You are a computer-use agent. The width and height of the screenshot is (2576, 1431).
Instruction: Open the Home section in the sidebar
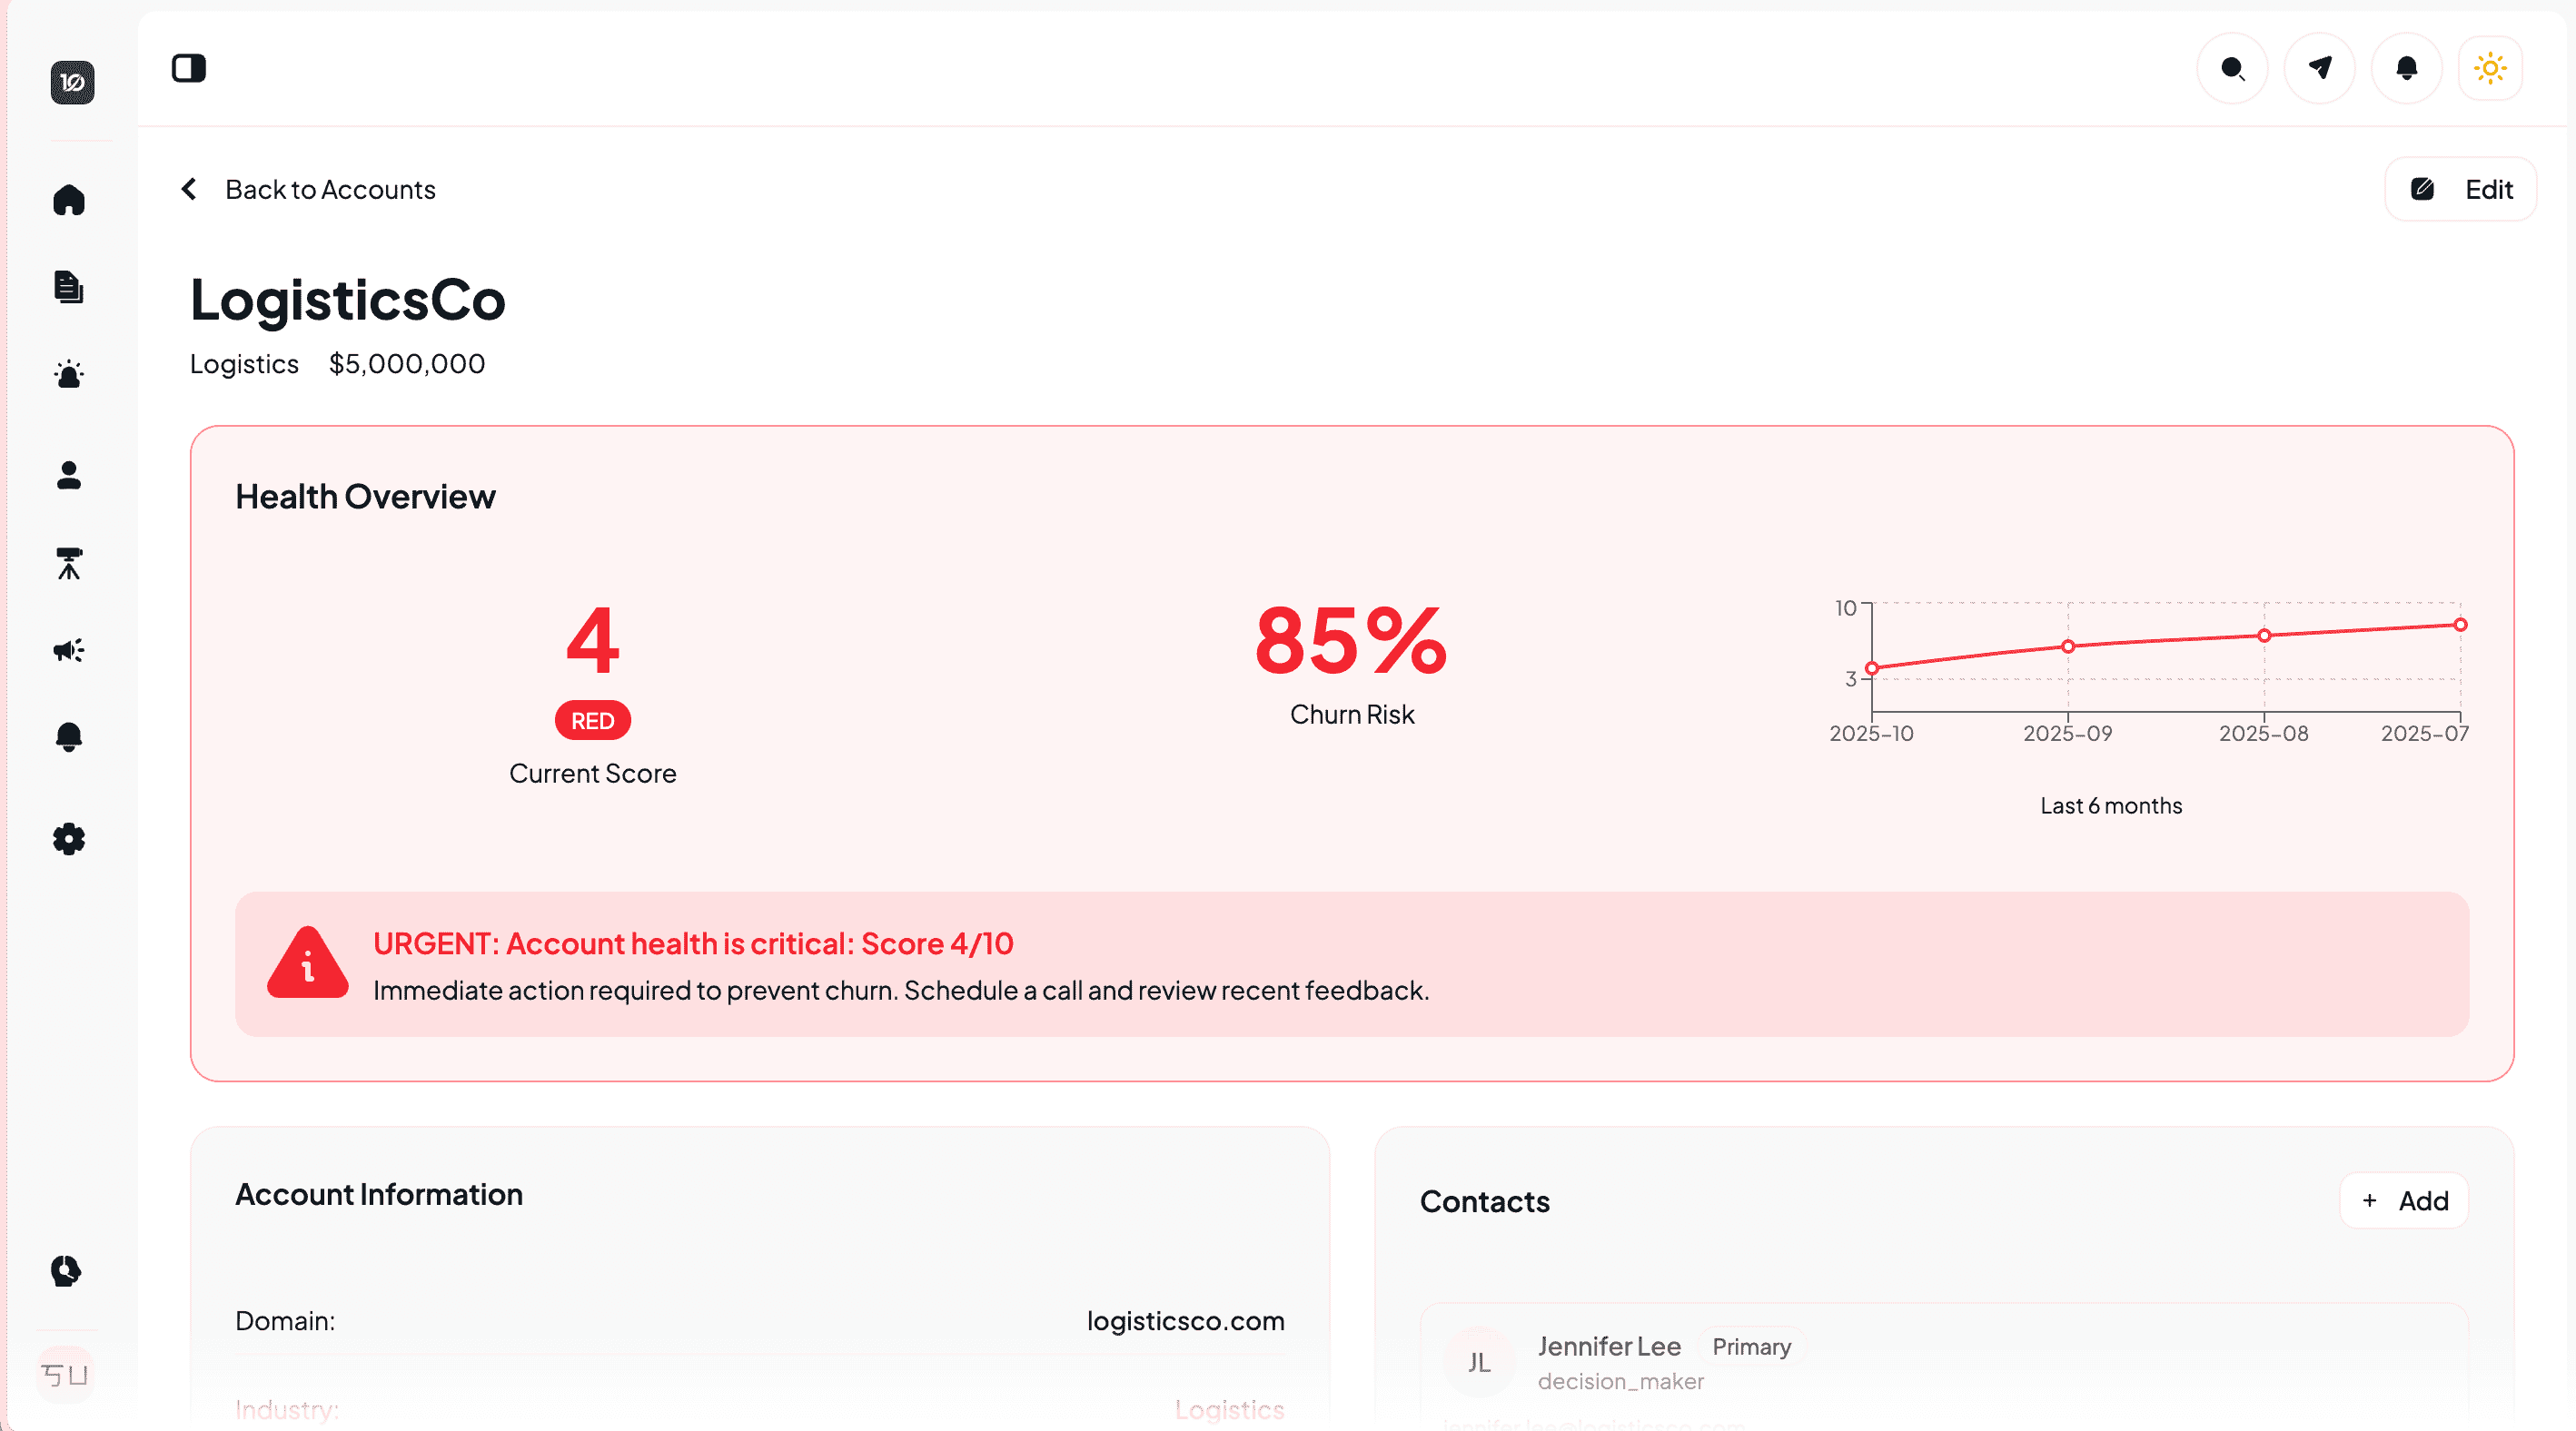68,200
